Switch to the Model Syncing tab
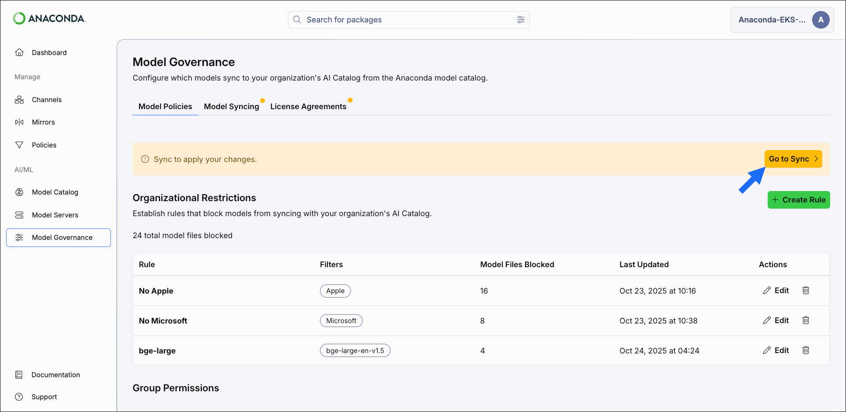Image resolution: width=846 pixels, height=412 pixels. tap(231, 107)
